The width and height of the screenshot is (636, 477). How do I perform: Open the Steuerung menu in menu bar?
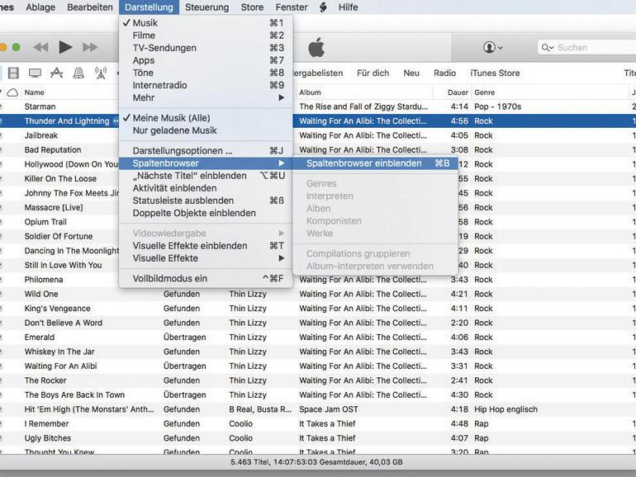pyautogui.click(x=206, y=7)
